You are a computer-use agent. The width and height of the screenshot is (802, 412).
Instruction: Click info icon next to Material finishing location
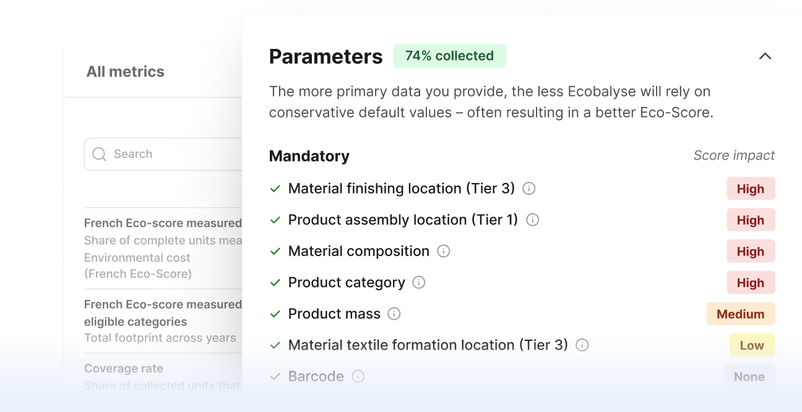pyautogui.click(x=528, y=189)
